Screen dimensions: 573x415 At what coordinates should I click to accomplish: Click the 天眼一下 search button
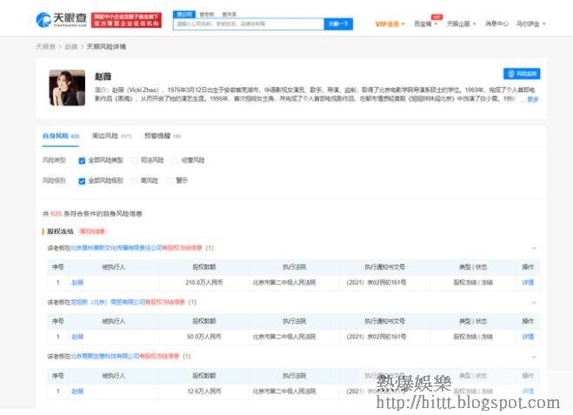(x=338, y=24)
